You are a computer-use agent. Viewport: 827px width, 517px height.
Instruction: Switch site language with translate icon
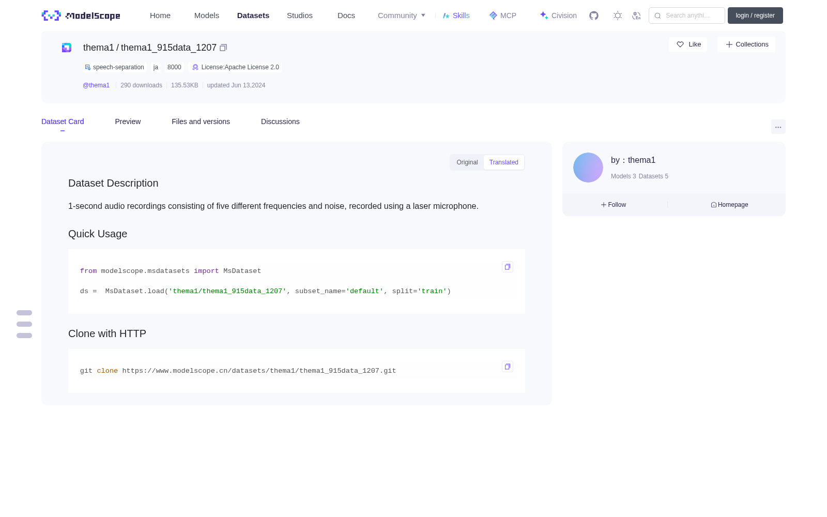(636, 16)
